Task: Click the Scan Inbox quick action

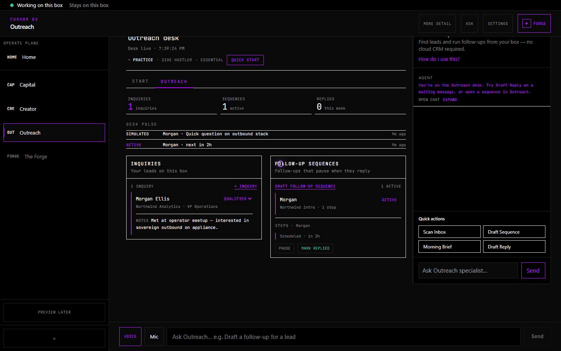Action: 450,232
